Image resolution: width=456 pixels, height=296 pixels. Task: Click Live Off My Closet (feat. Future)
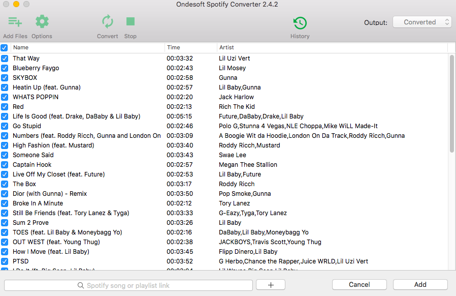click(59, 174)
